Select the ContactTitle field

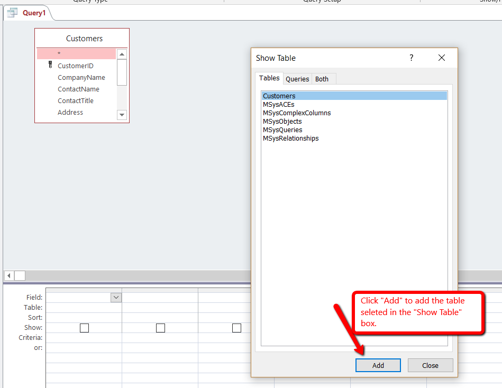(x=76, y=101)
